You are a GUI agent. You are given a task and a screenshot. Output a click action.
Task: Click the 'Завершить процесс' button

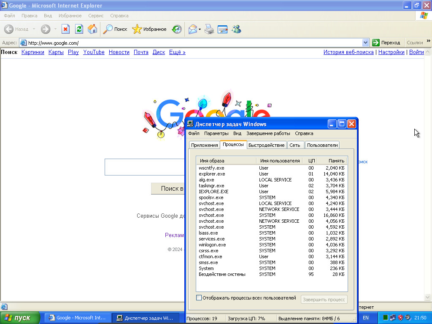click(x=324, y=300)
